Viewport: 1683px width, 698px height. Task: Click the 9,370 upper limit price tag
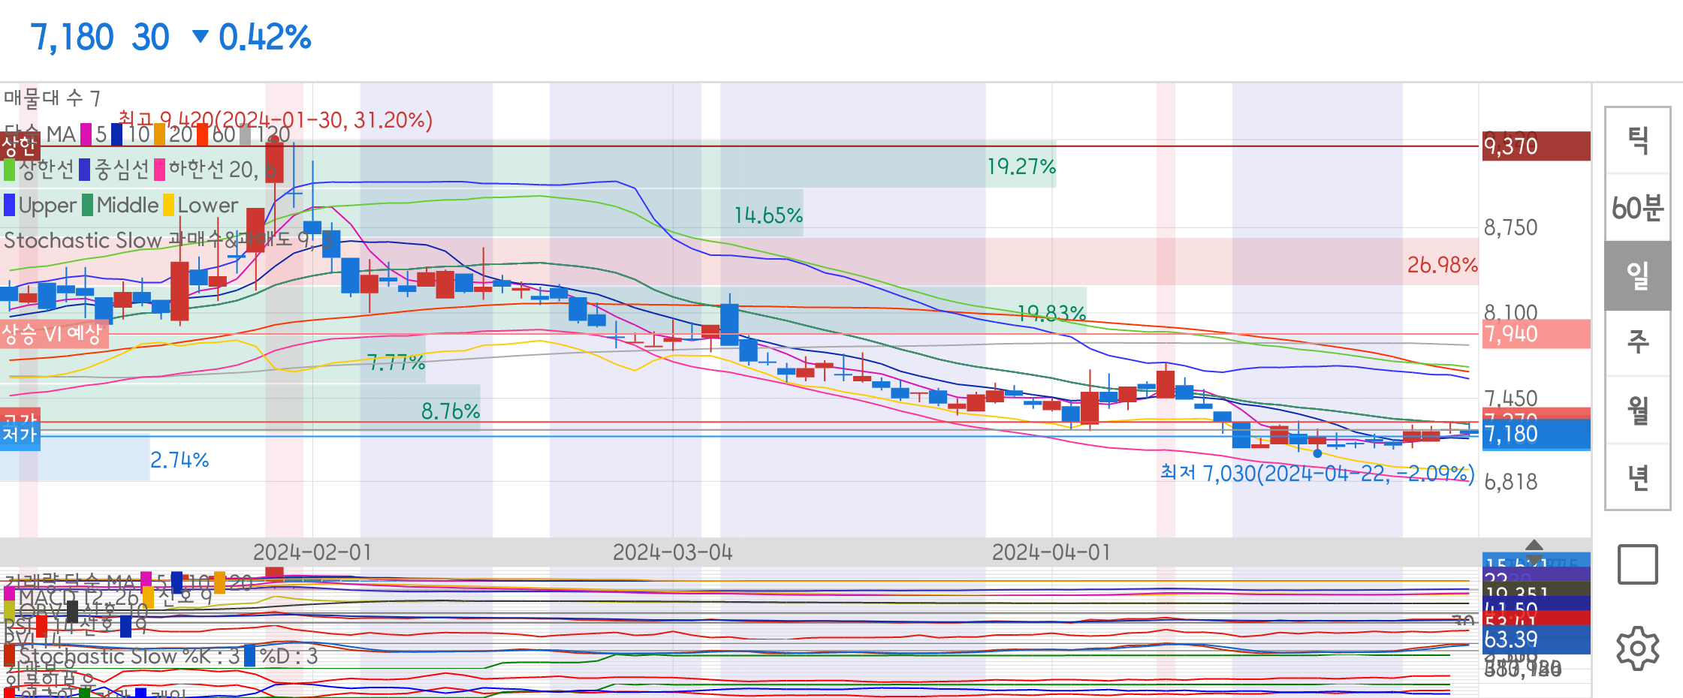pos(1536,146)
